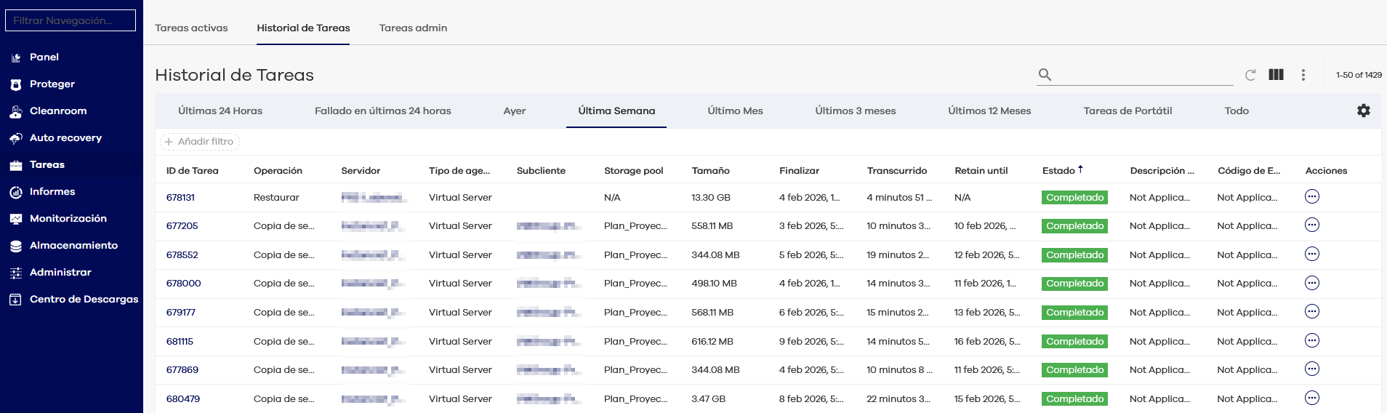Viewport: 1387px width, 413px height.
Task: Select the Tareas de Portátil view
Action: [x=1127, y=111]
